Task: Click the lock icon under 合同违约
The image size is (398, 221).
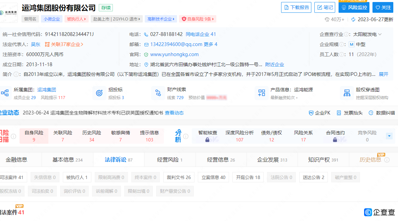Action: tap(335, 140)
